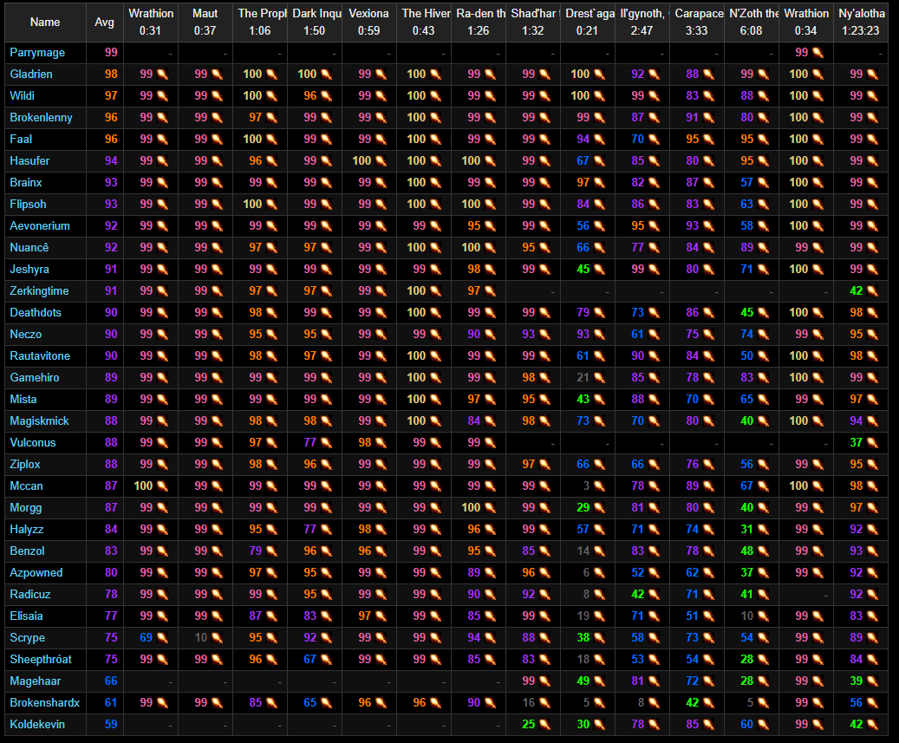Viewport: 899px width, 743px height.
Task: Click the icon beside Mccan's Drest'agath parse of 3
Action: pos(600,486)
